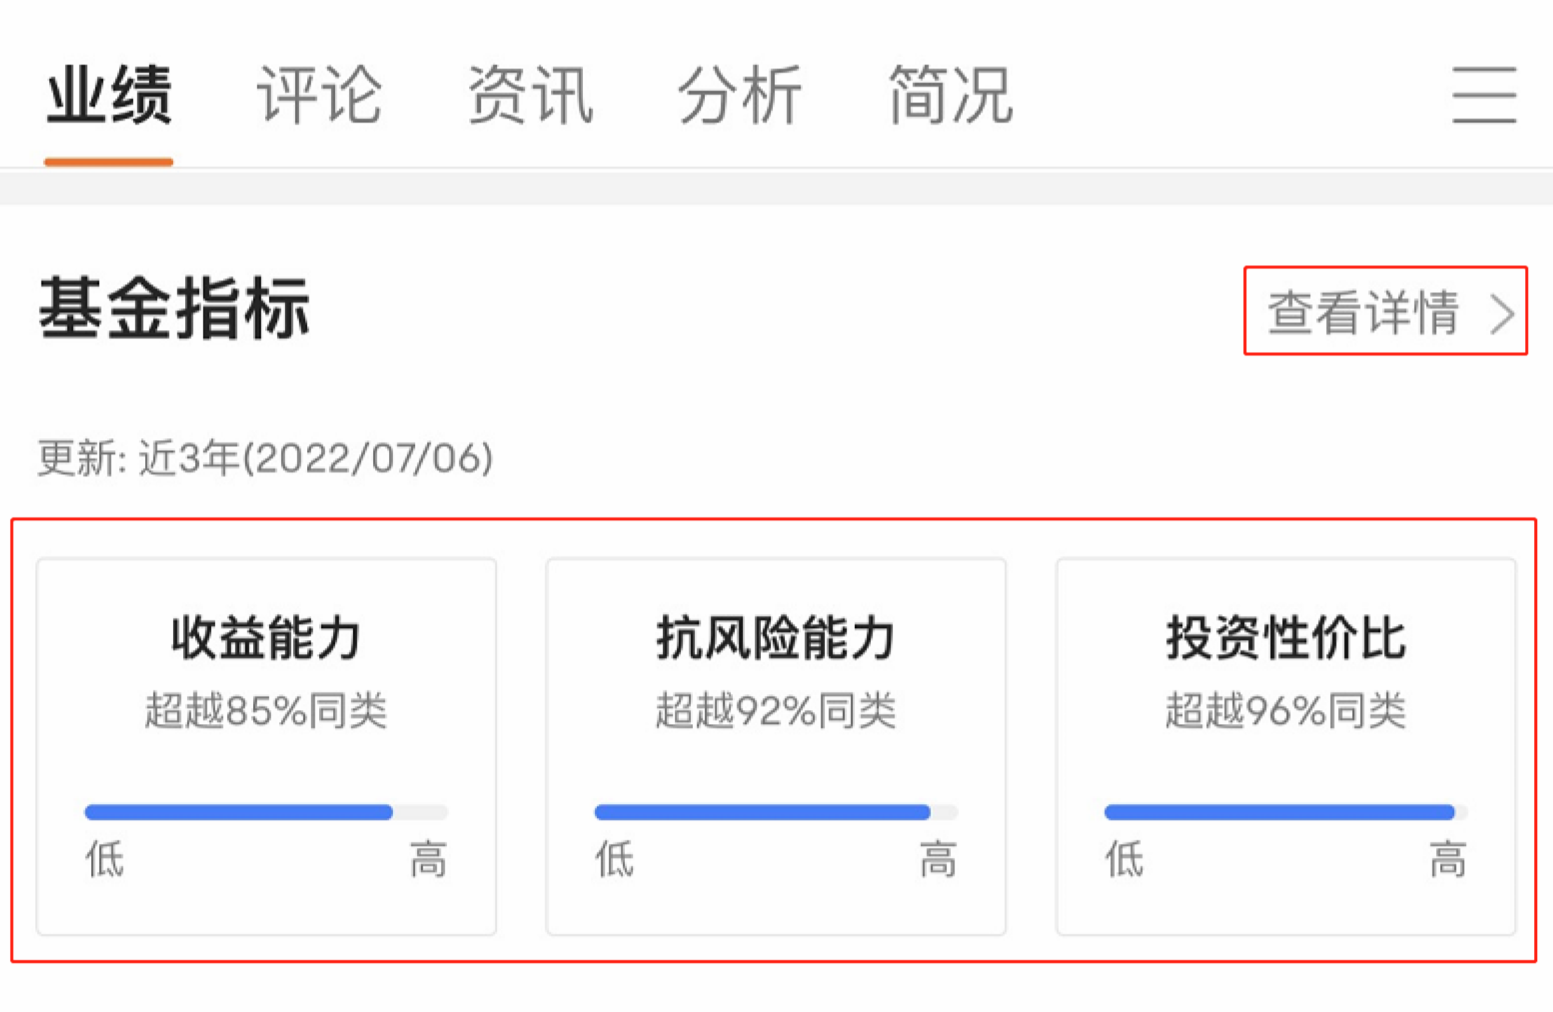Switch to the 业绩 tab

click(x=109, y=95)
